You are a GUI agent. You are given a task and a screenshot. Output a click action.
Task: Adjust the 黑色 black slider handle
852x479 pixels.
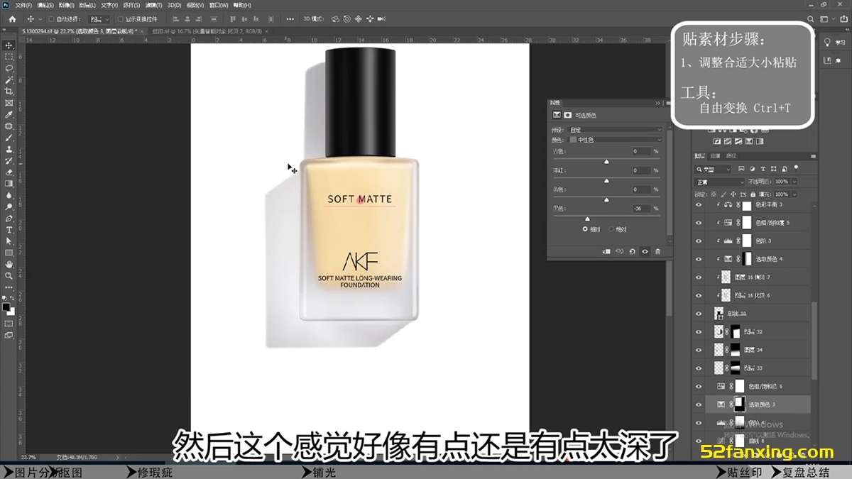coord(587,219)
